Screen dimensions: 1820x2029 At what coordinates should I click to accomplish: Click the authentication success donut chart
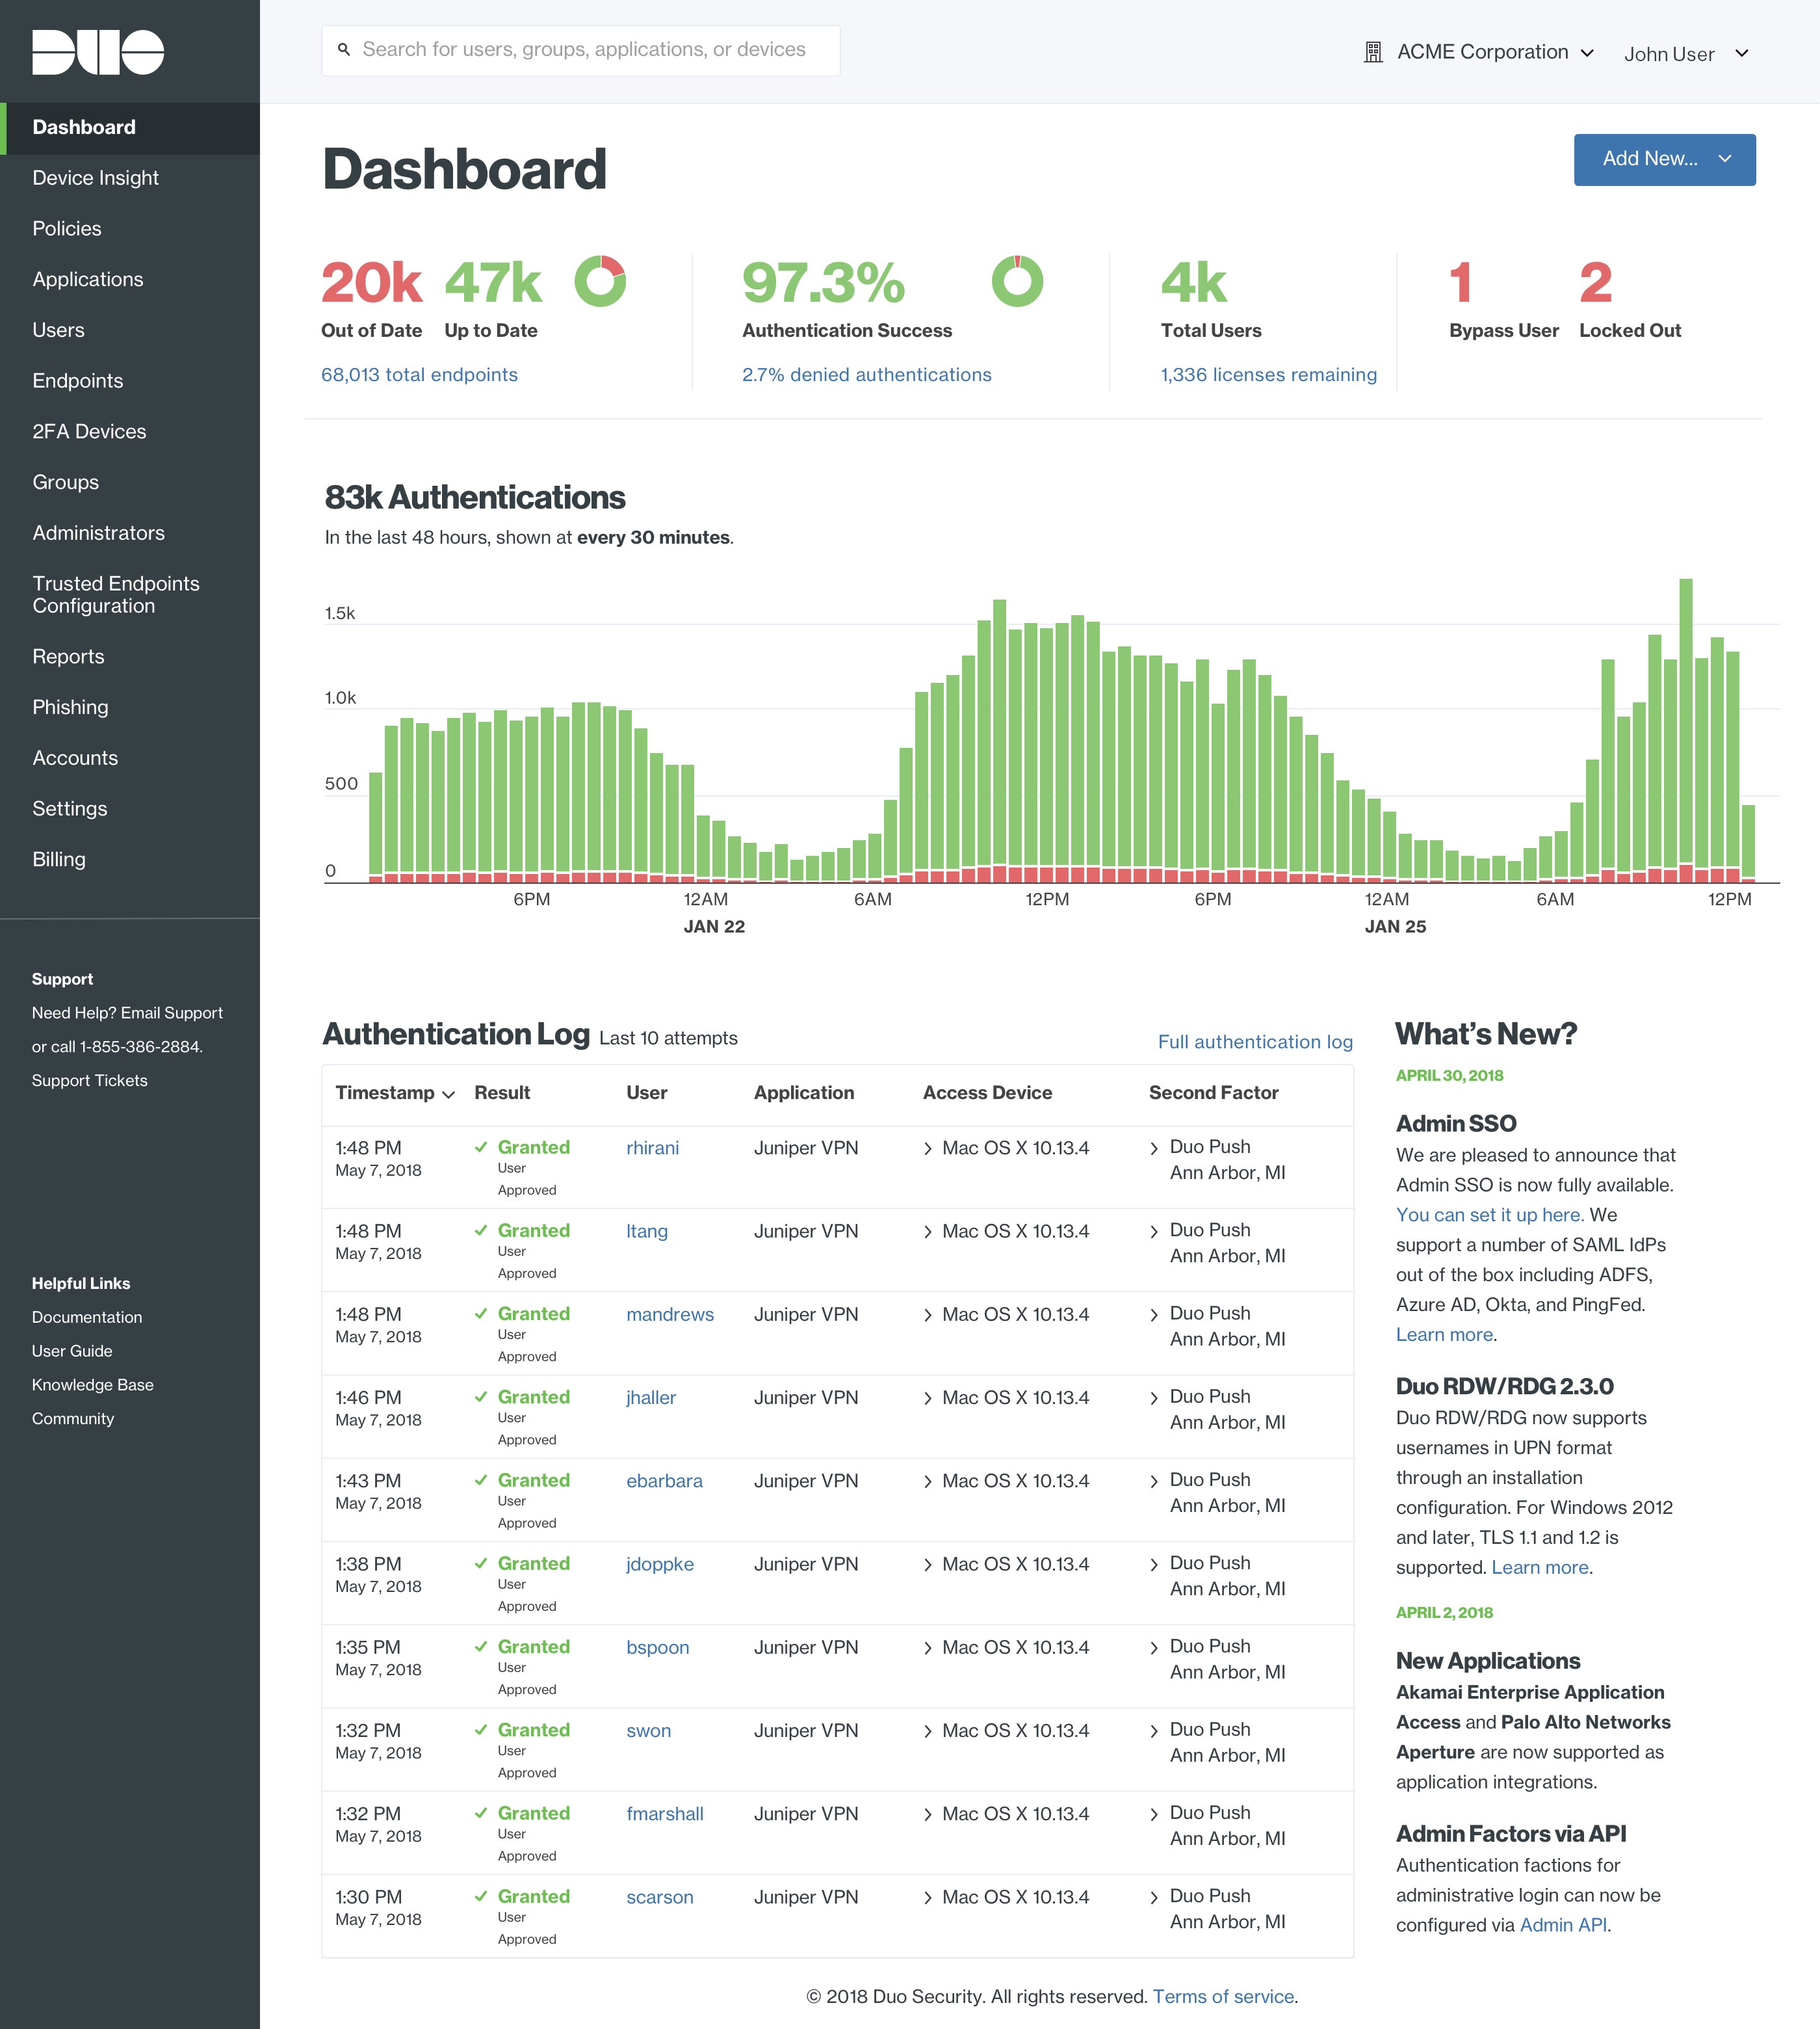coord(1017,281)
